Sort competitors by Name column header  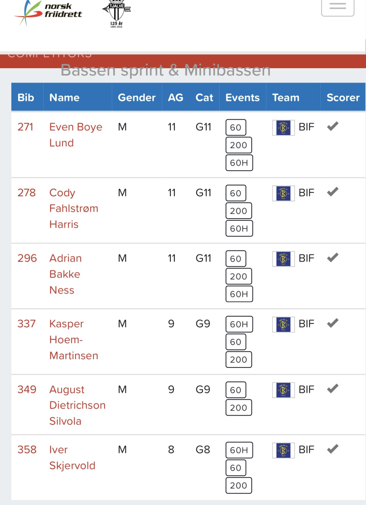(x=64, y=98)
